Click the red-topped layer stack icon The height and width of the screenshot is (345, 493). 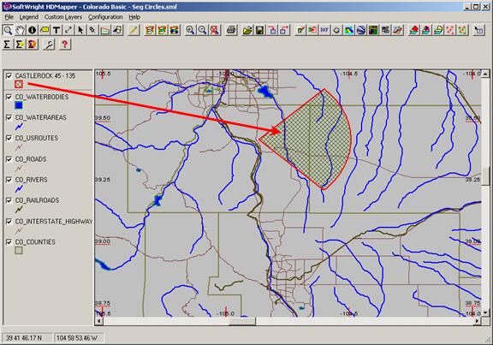(413, 30)
